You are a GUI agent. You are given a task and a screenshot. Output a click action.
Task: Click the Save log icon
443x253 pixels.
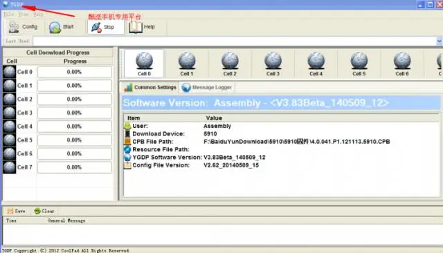click(x=10, y=211)
